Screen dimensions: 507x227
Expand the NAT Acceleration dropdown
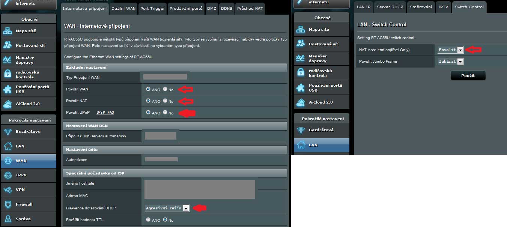click(460, 50)
